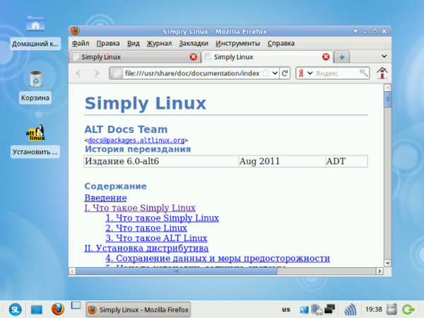Viewport: 424px width, 318px height.
Task: Click the Издание 6.0-alt6 table cell
Action: tap(161, 161)
